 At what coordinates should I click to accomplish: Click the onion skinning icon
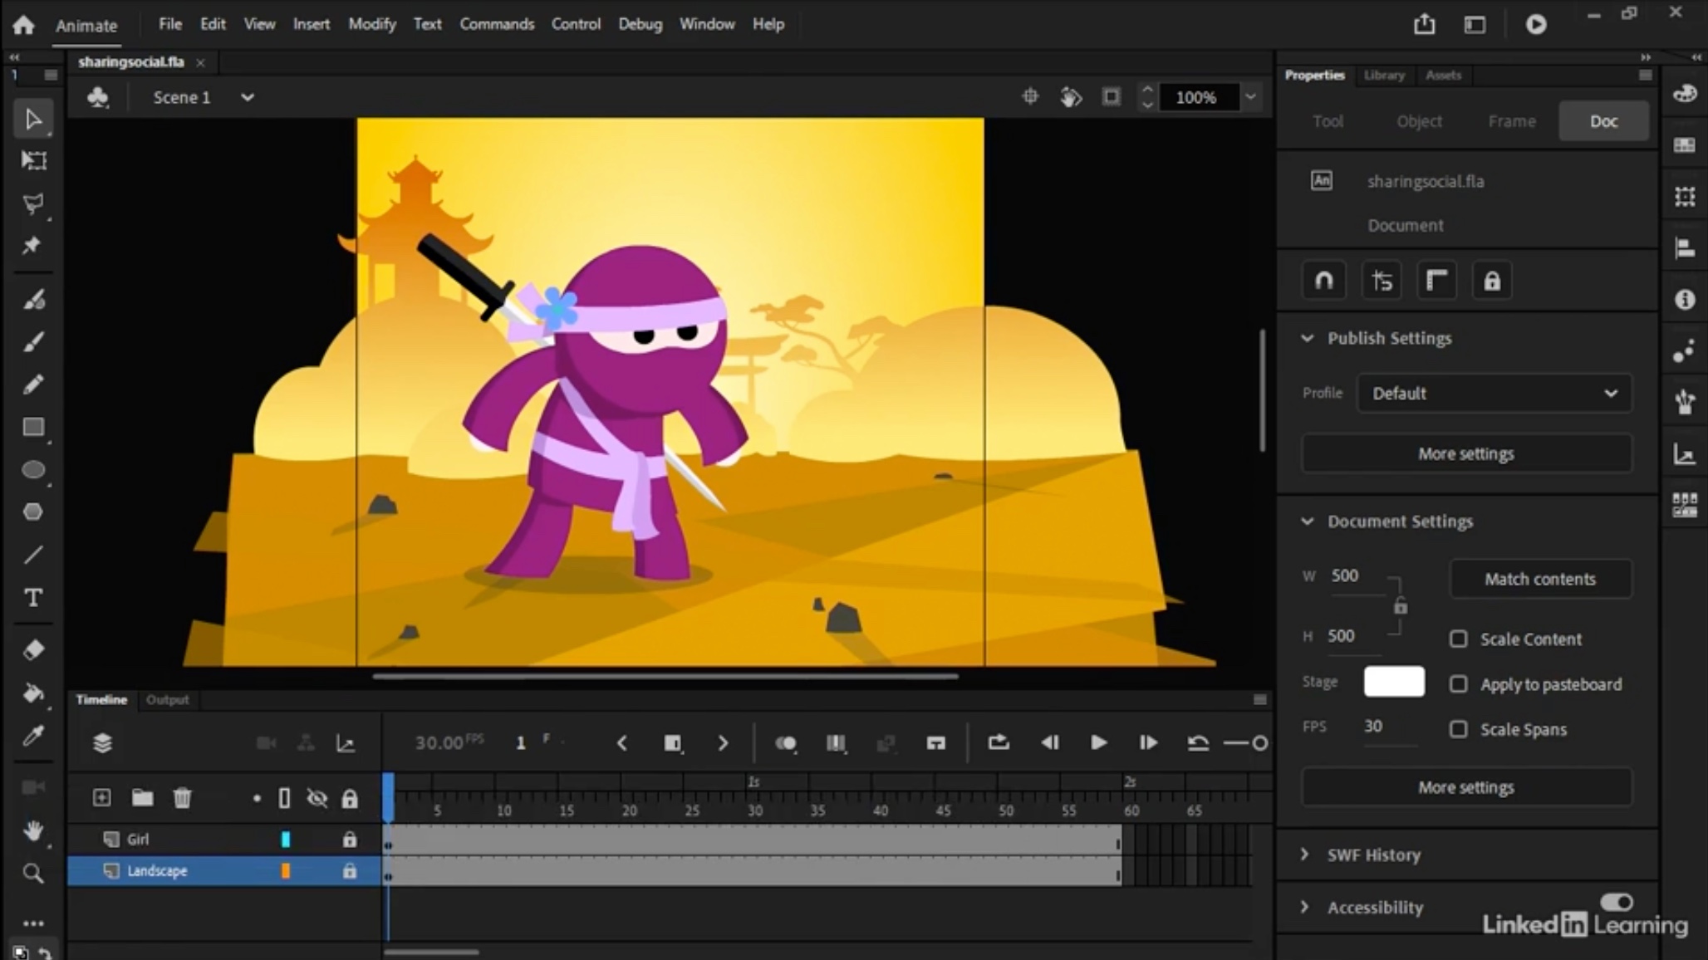[785, 742]
